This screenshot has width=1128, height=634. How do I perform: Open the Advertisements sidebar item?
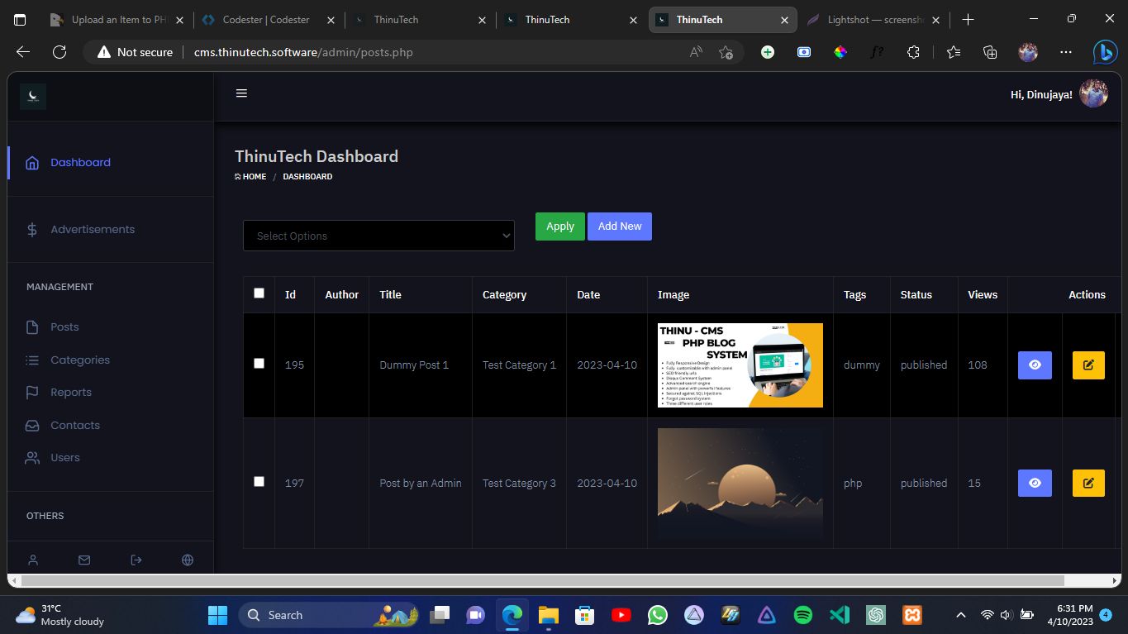[x=92, y=230]
